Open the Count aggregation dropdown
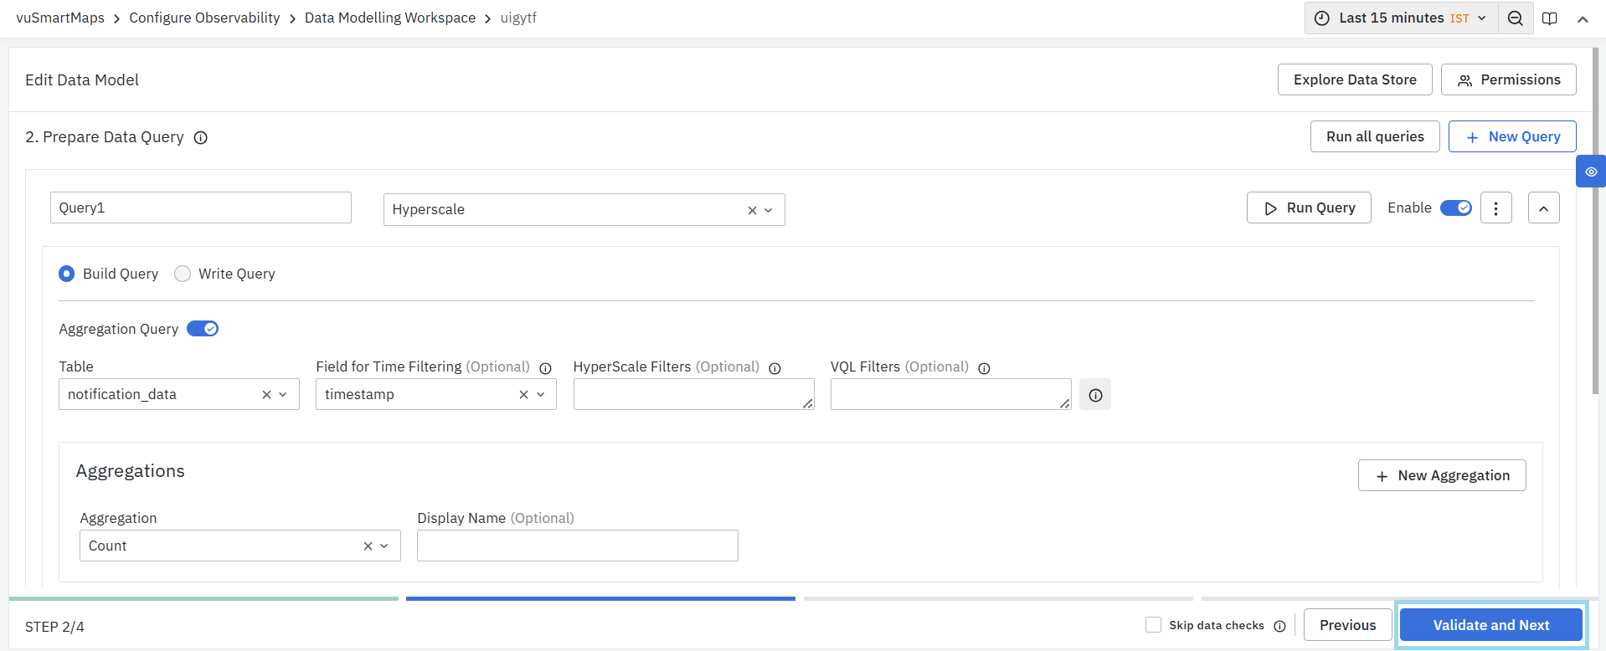1606x651 pixels. 384,546
